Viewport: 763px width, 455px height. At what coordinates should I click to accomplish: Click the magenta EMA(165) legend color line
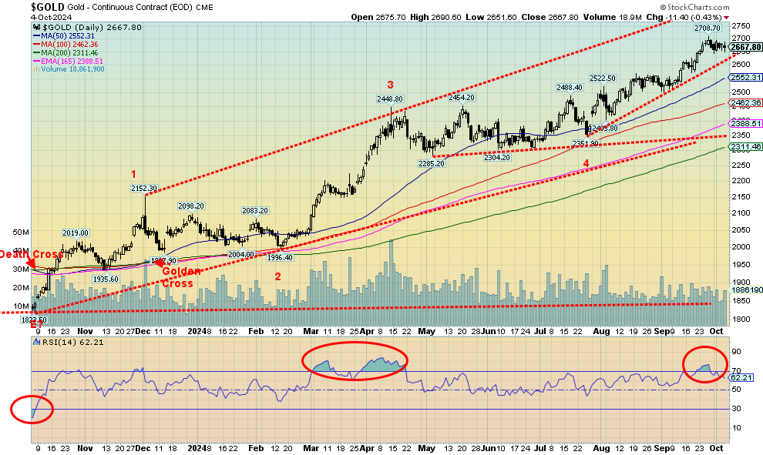click(x=35, y=61)
